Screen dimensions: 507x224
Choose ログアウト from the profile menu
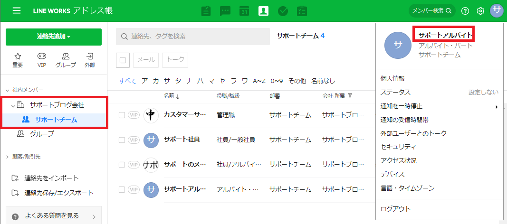coord(395,209)
